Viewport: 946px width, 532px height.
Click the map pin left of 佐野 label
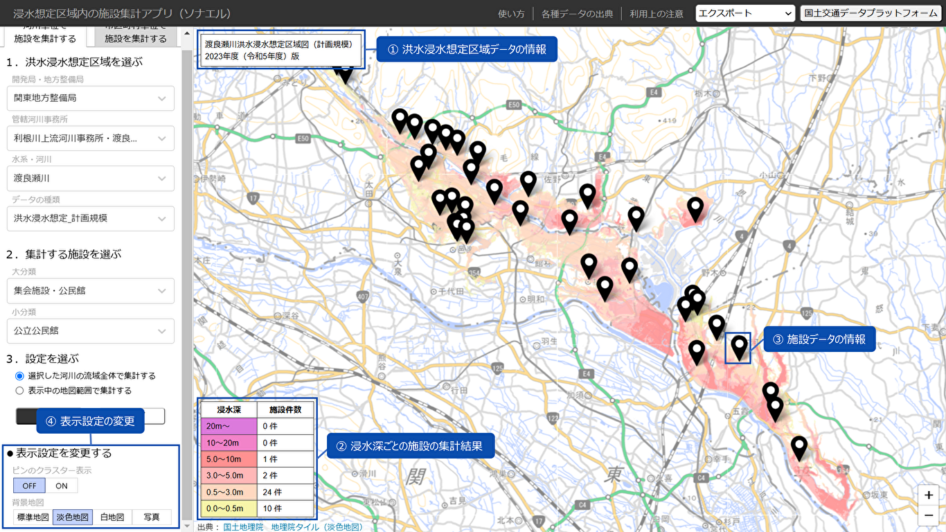pyautogui.click(x=528, y=184)
